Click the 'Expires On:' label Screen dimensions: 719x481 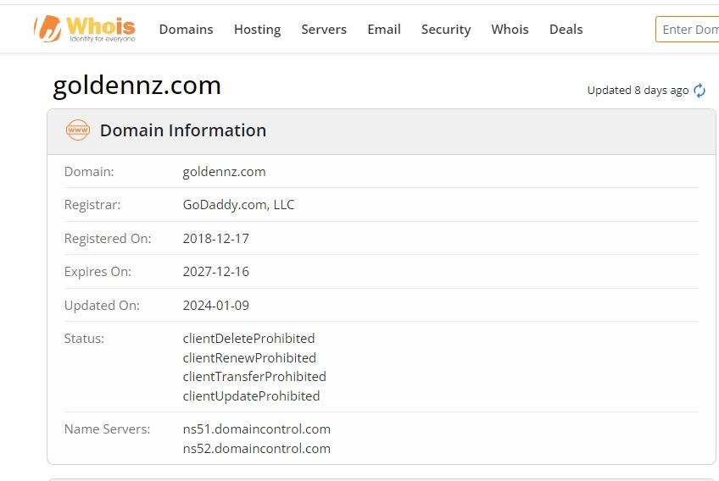point(98,272)
